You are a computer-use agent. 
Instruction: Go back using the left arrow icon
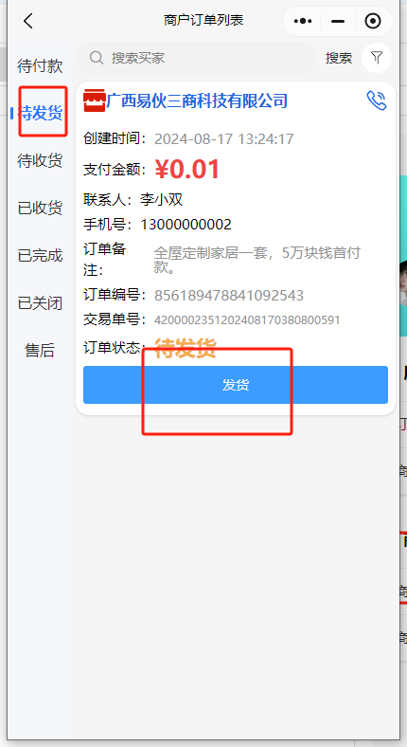pos(28,21)
